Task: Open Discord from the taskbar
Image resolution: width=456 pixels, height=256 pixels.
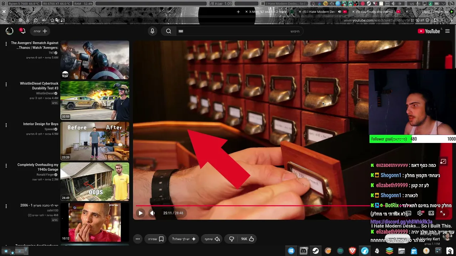Action: pos(304,251)
